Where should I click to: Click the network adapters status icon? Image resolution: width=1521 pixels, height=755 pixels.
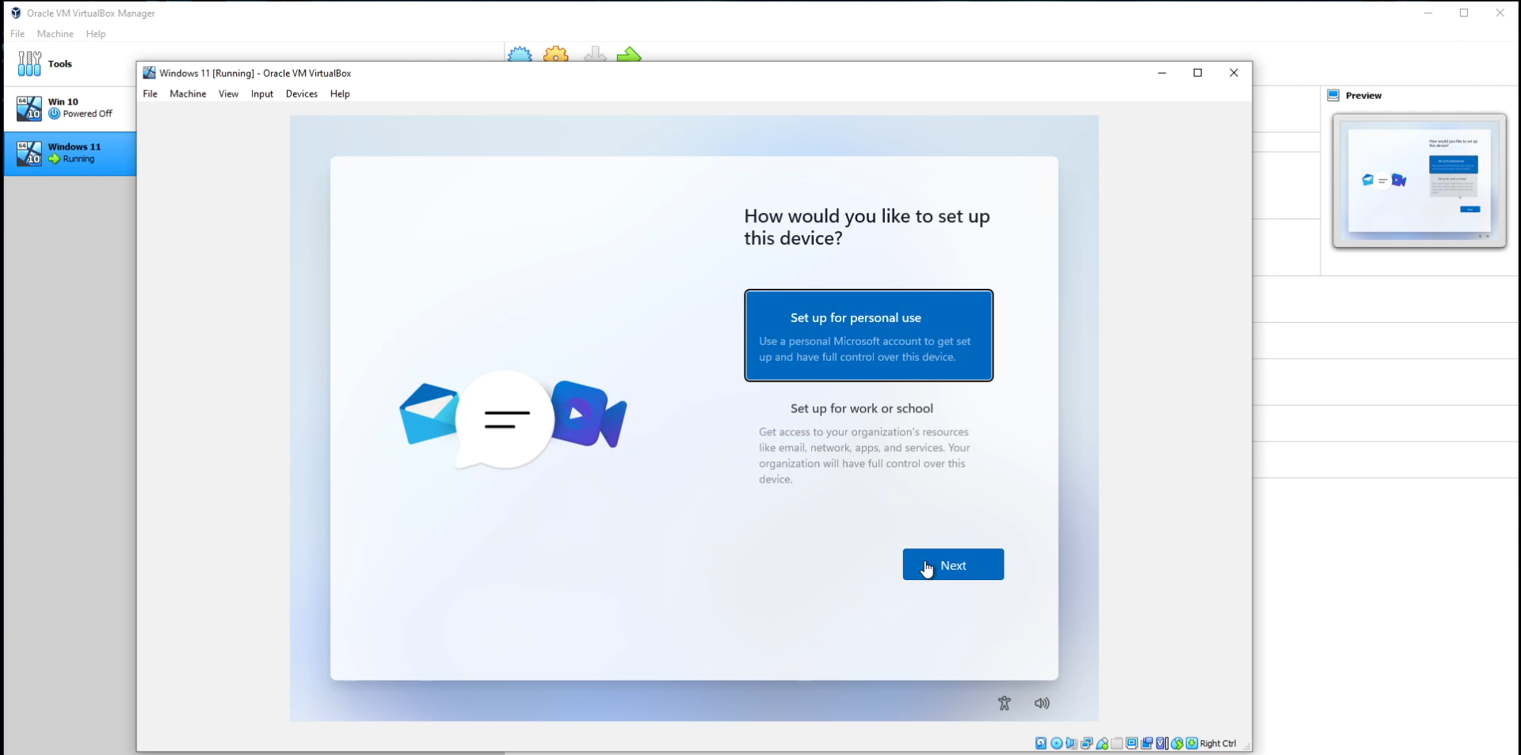pos(1087,743)
